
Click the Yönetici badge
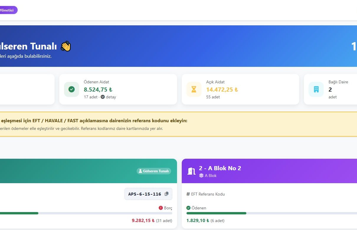[x=8, y=10]
